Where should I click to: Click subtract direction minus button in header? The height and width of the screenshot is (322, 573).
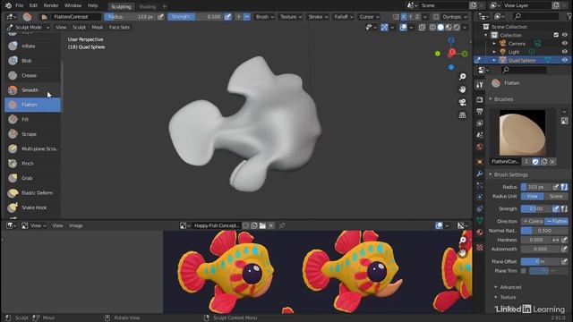click(247, 17)
